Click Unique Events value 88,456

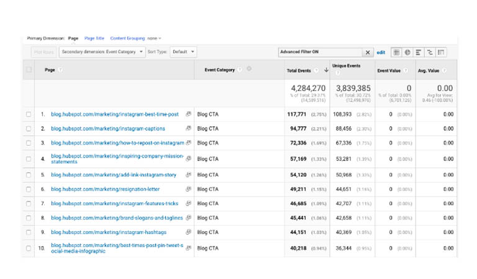[343, 128]
